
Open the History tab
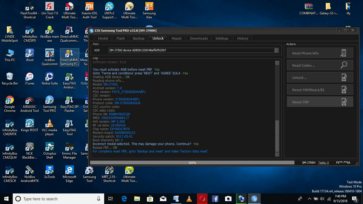tap(243, 38)
